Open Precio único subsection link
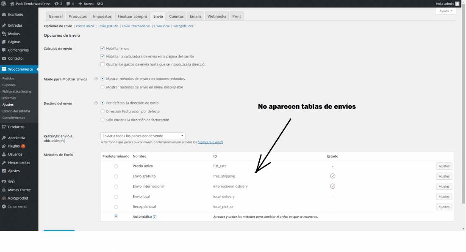This screenshot has width=466, height=252. 85,26
